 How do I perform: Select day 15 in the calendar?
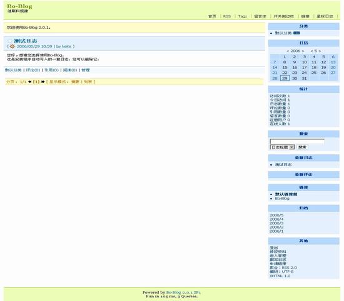click(285, 67)
